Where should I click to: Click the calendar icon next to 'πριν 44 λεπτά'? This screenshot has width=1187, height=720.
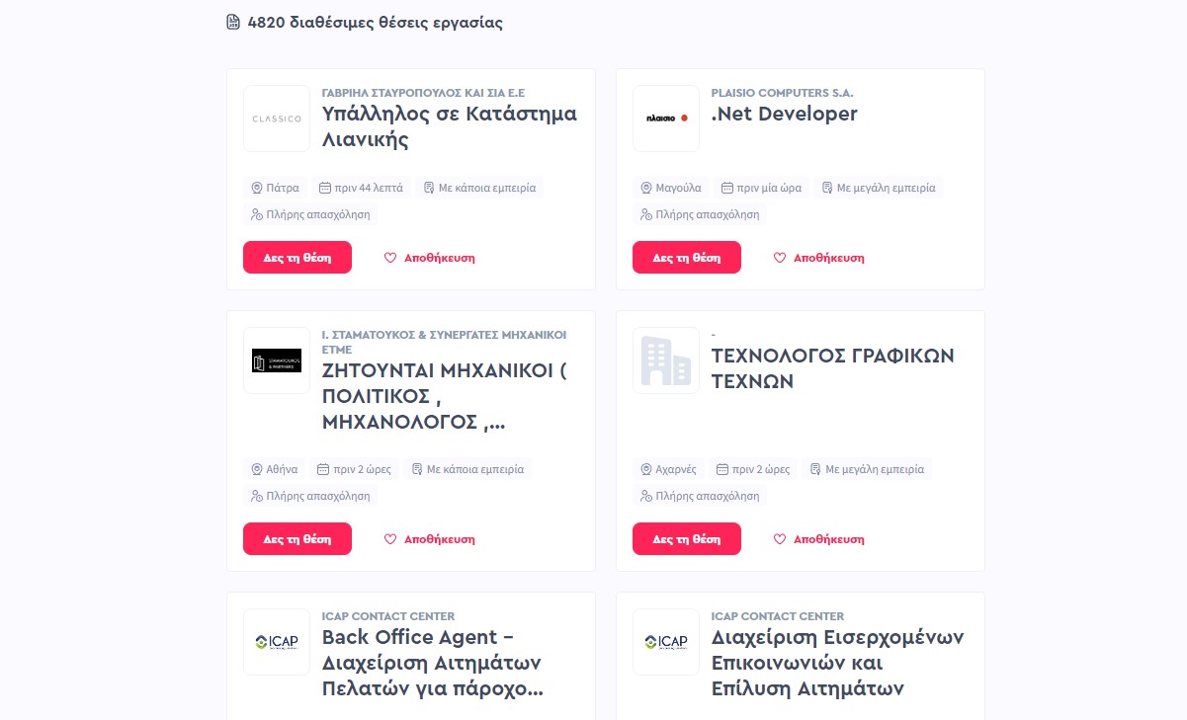tap(324, 188)
